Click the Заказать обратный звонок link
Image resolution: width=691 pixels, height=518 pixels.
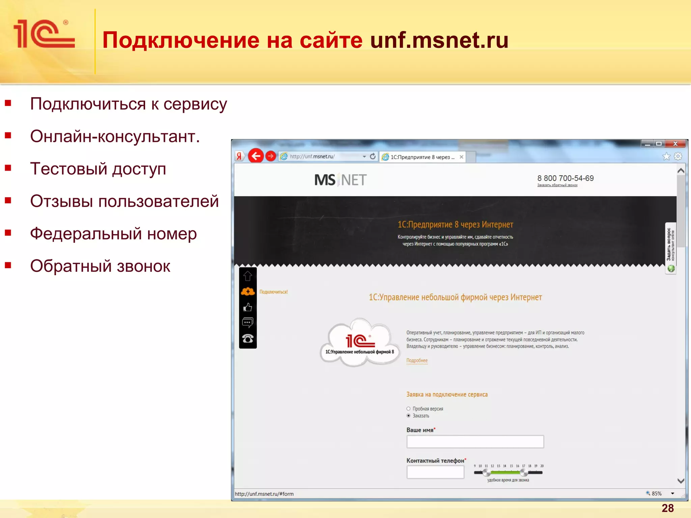click(557, 185)
